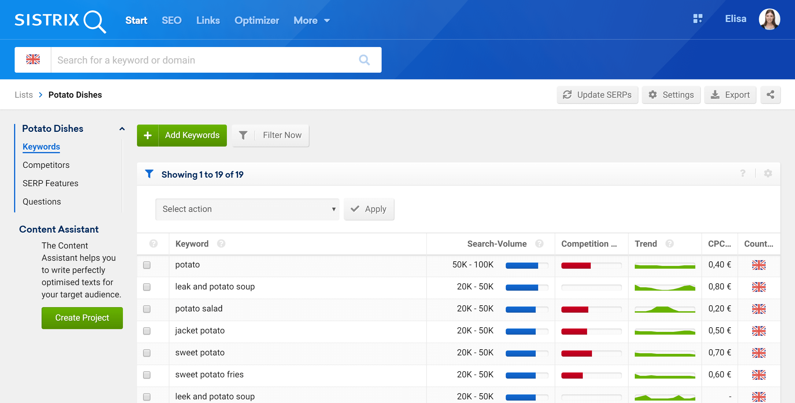Open the Elisa profile avatar
The width and height of the screenshot is (795, 403).
[x=769, y=20]
